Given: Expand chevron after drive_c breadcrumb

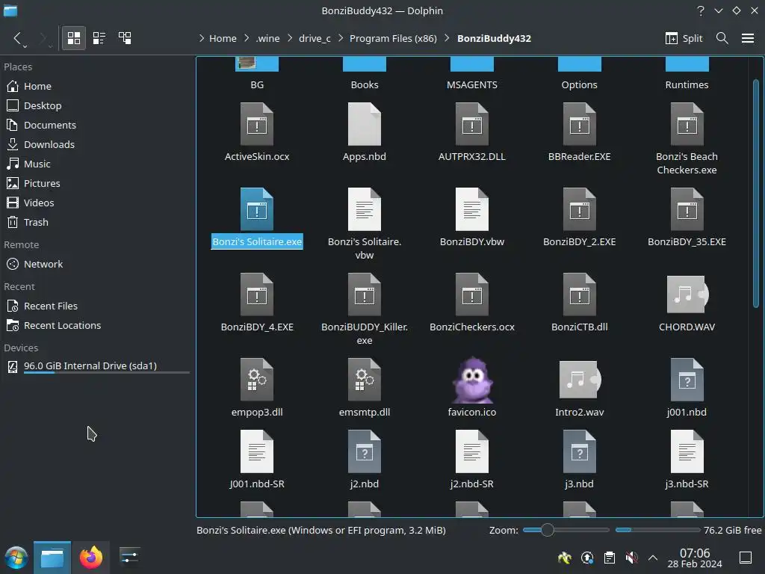Looking at the screenshot, I should pos(341,38).
